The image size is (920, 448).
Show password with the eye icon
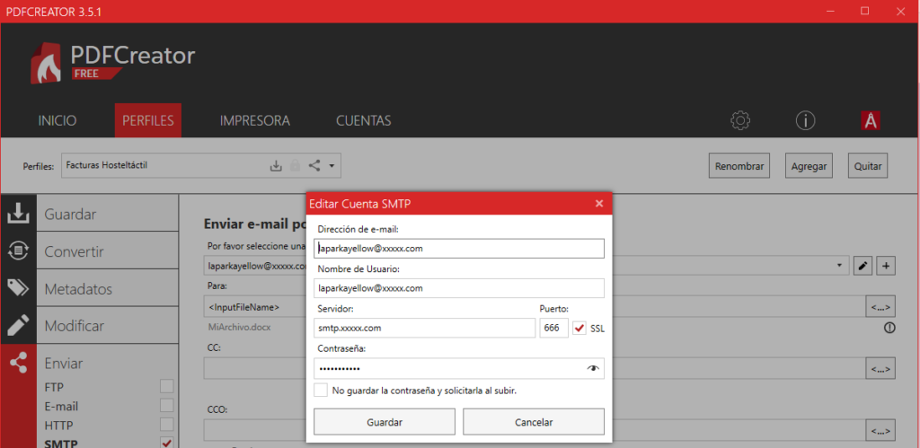[x=592, y=369]
